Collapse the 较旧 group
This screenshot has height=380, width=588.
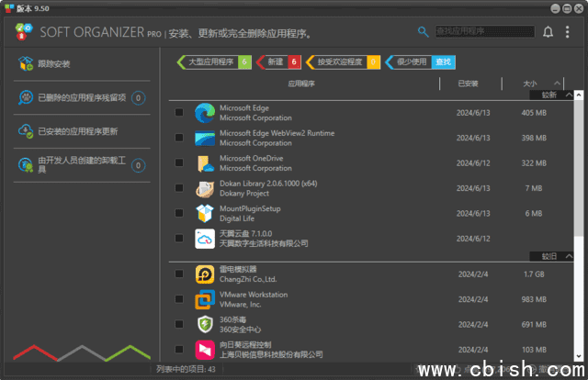(x=570, y=256)
